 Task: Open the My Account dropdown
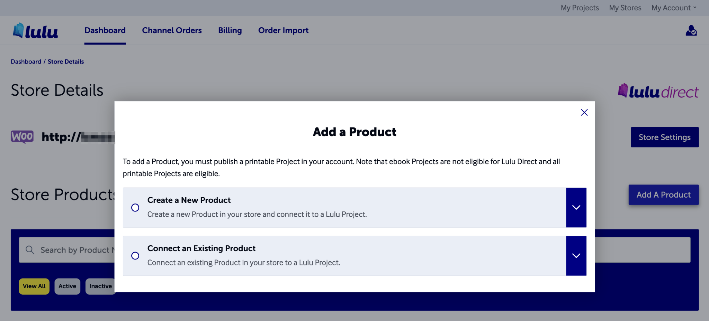pos(674,8)
